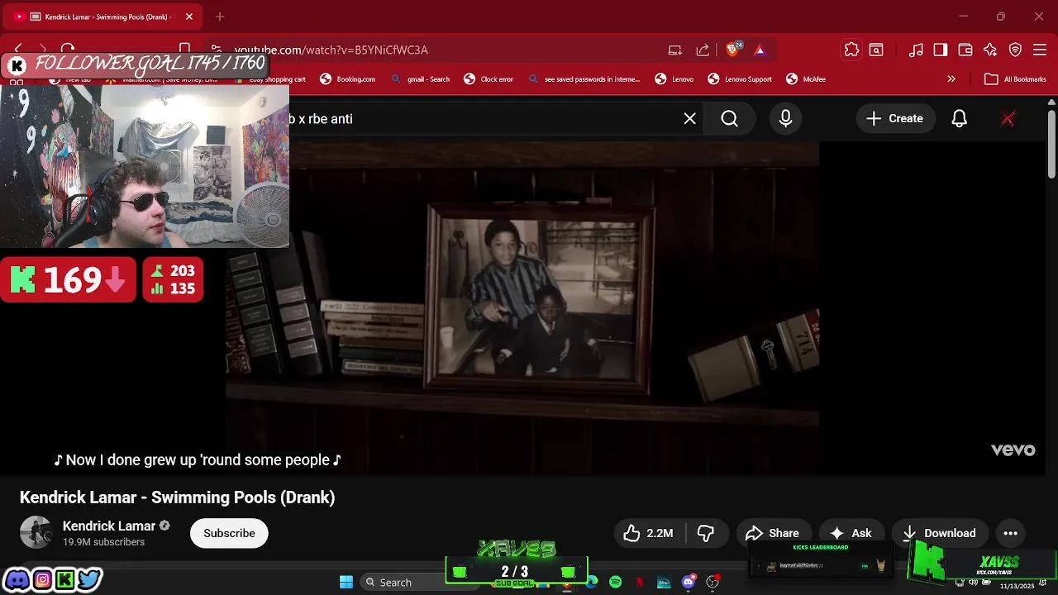Screen dimensions: 1058x595
Task: Open the Brave VPN shield icon
Action: click(x=1016, y=50)
